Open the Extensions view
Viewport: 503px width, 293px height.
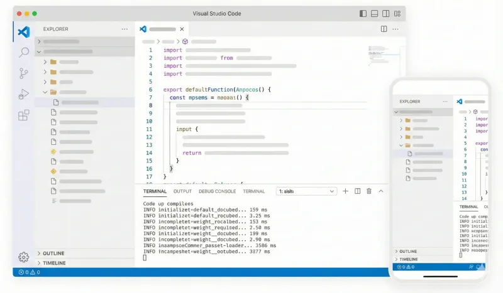coord(23,115)
